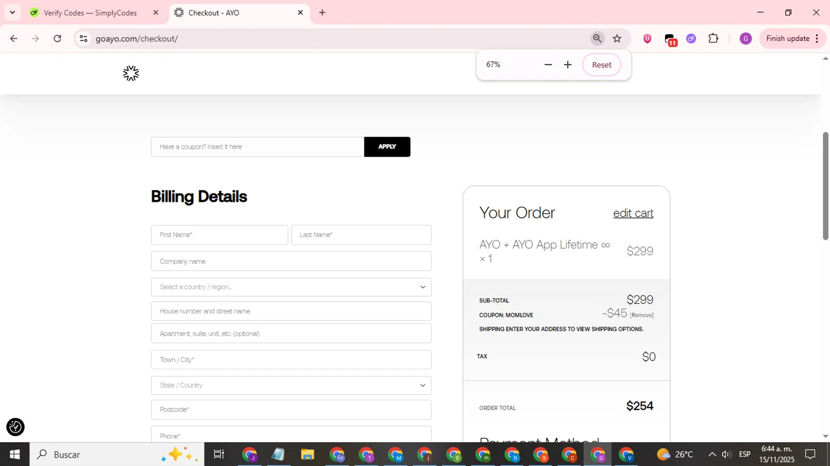This screenshot has width=830, height=466.
Task: Open Chrome with V profile in taskbar
Action: [626, 454]
